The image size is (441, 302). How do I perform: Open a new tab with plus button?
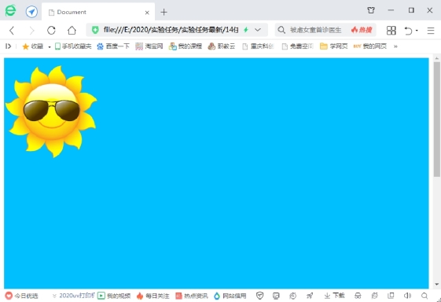point(164,12)
